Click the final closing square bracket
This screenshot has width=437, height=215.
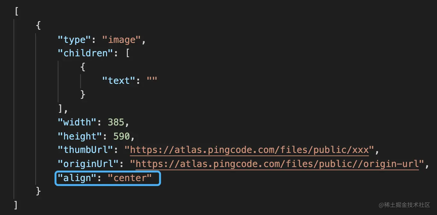(16, 205)
